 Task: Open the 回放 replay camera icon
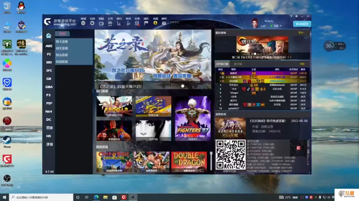[x=101, y=23]
